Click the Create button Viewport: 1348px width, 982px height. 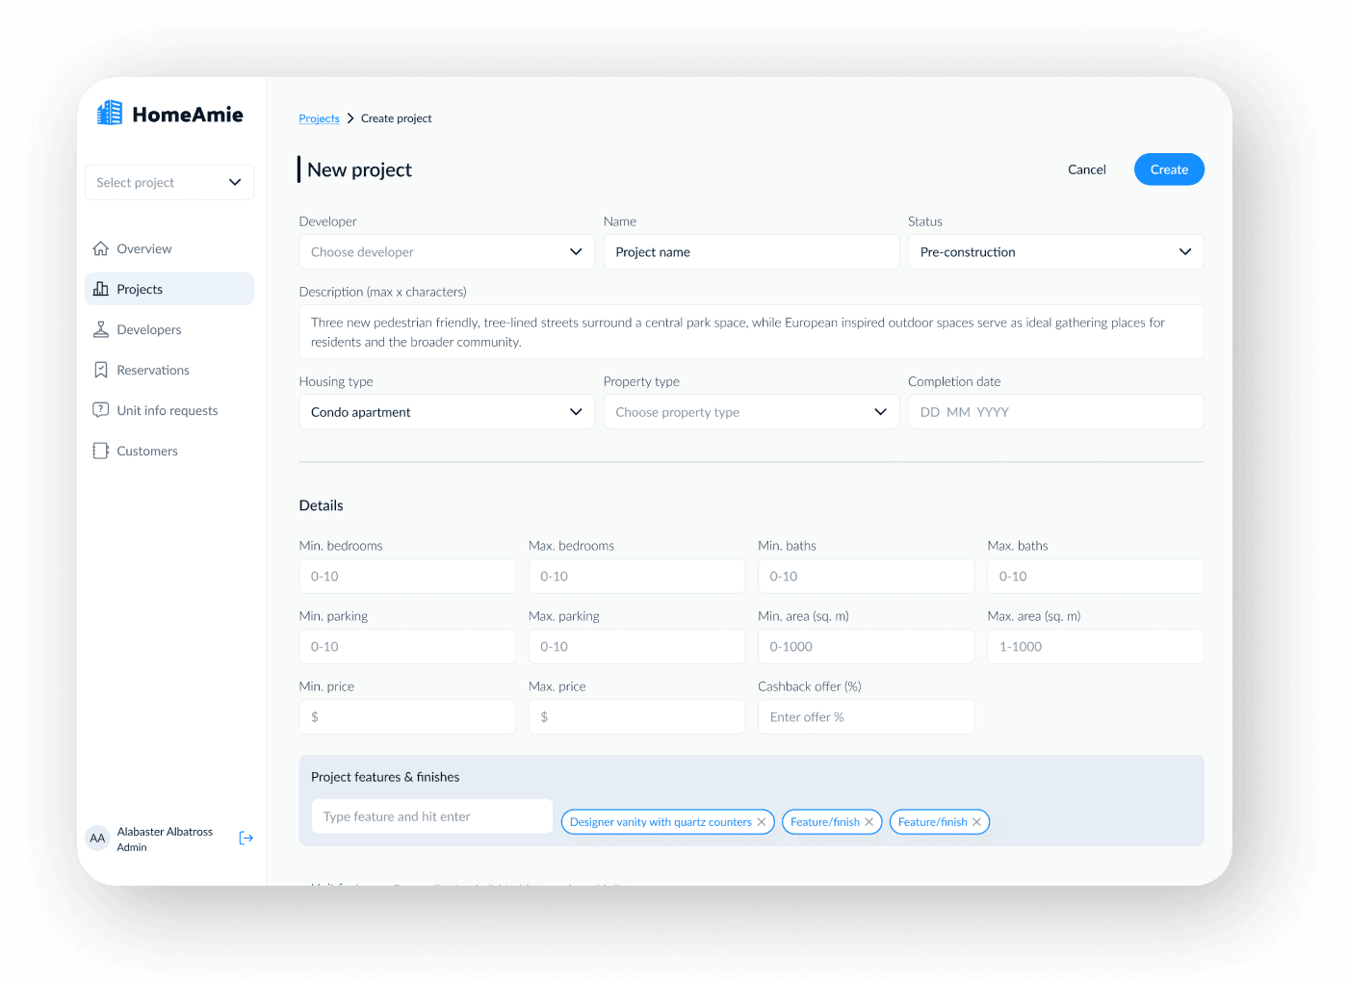click(x=1168, y=168)
